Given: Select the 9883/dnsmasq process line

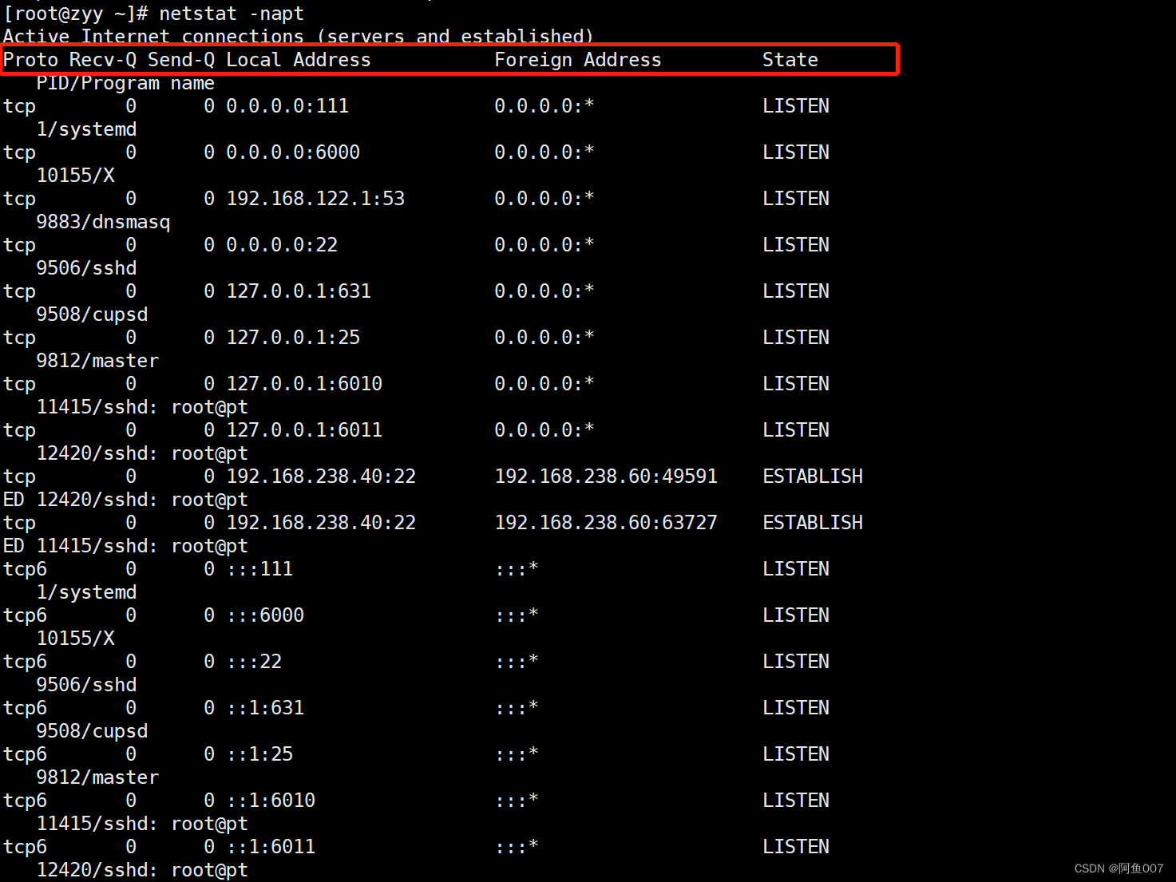Looking at the screenshot, I should point(102,221).
